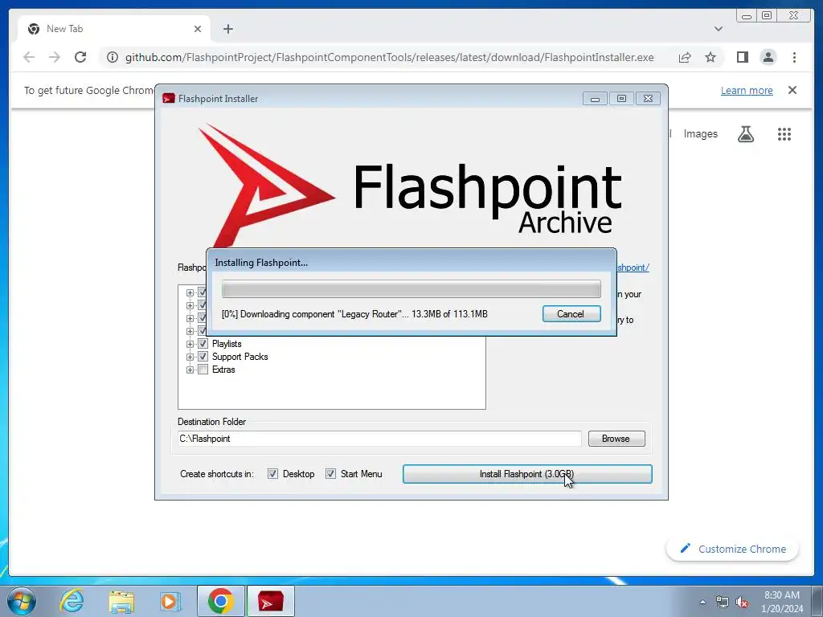
Task: Close the New Tab tab
Action: [198, 29]
